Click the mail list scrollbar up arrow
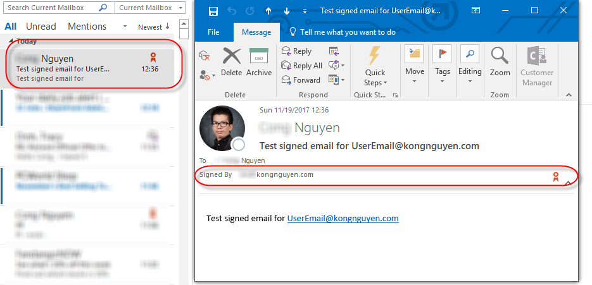Viewport: 592px width, 285px height. coord(184,23)
